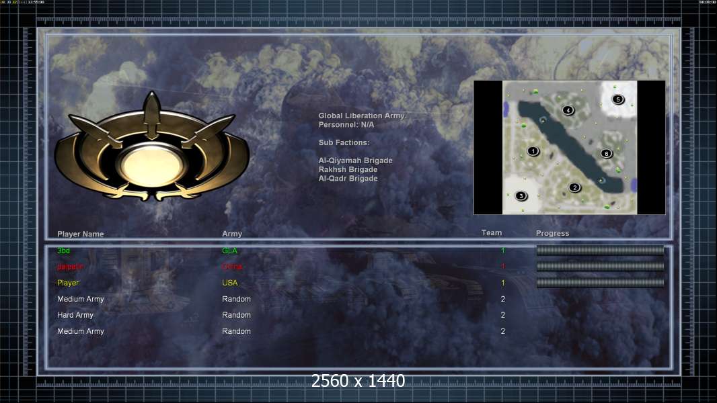Click the gold GLA faction emblem

pyautogui.click(x=152, y=147)
